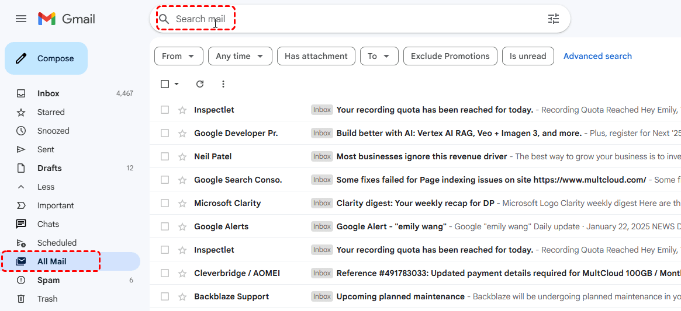Focus the Search mail input field
The height and width of the screenshot is (311, 681).
tap(351, 19)
